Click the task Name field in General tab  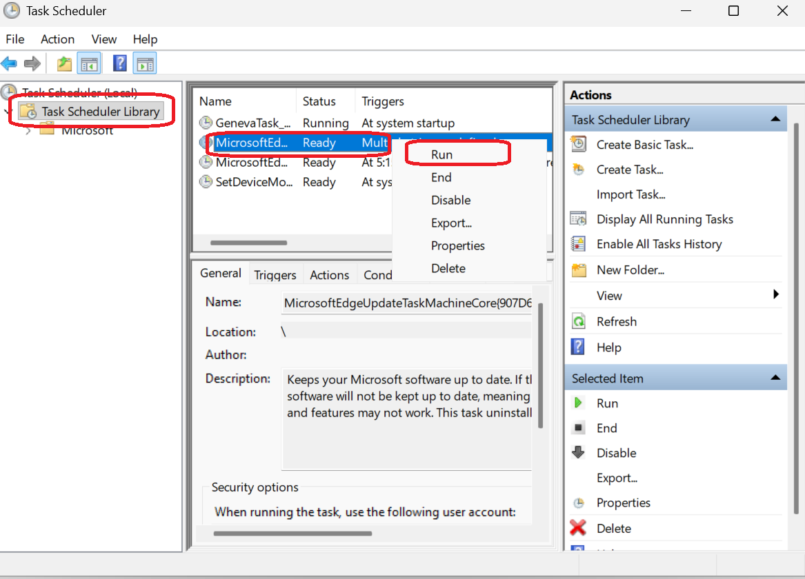click(x=406, y=303)
